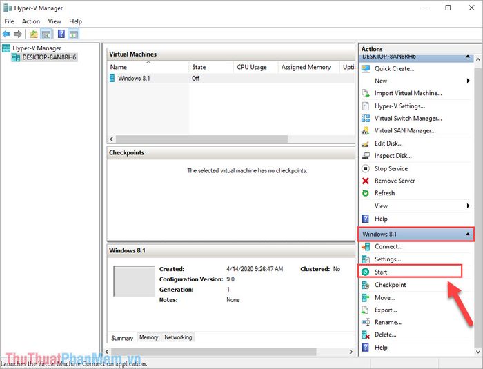Expand the View submenu arrow in Actions
The height and width of the screenshot is (369, 483).
pos(469,206)
